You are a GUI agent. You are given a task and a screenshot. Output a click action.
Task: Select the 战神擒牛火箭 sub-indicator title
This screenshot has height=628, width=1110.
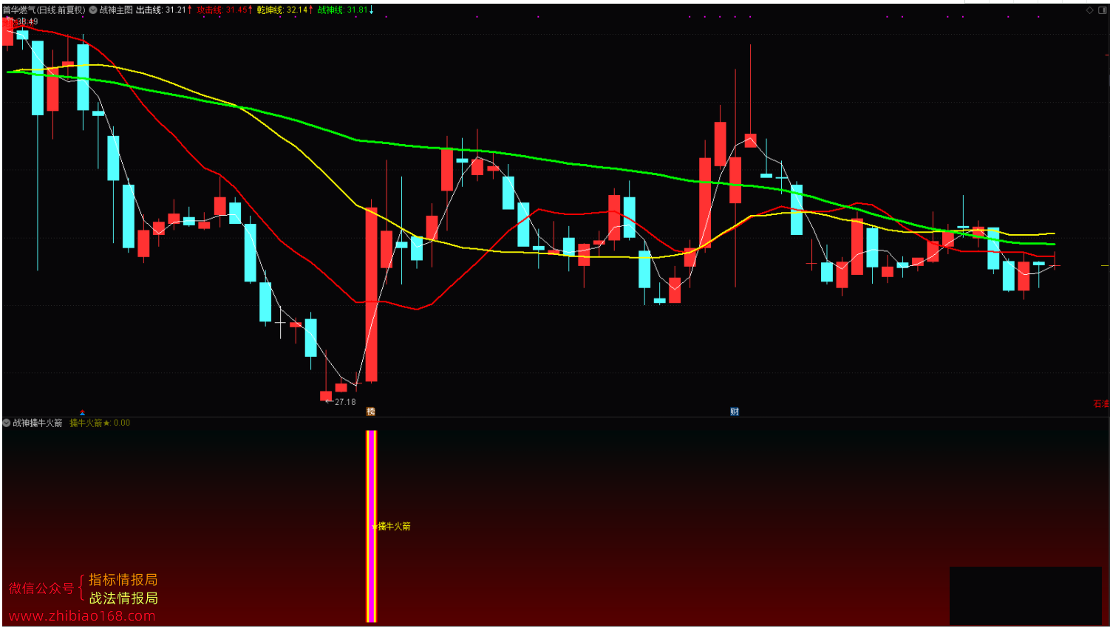pyautogui.click(x=38, y=423)
